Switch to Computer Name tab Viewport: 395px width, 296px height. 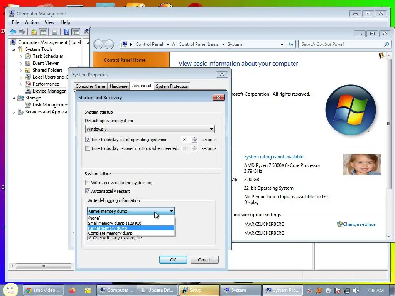tap(90, 86)
